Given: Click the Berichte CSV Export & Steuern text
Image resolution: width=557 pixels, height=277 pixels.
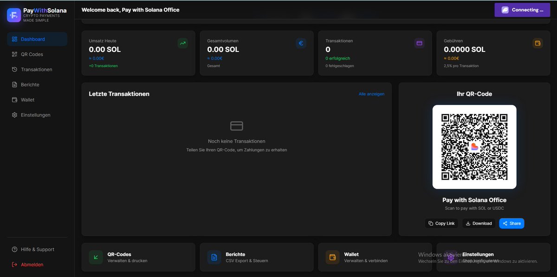Looking at the screenshot, I should point(247,261).
